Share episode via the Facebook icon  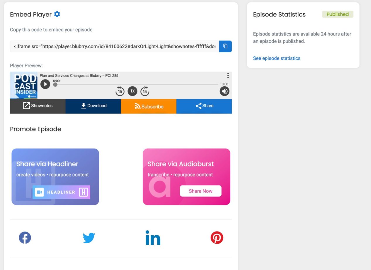[x=25, y=237]
